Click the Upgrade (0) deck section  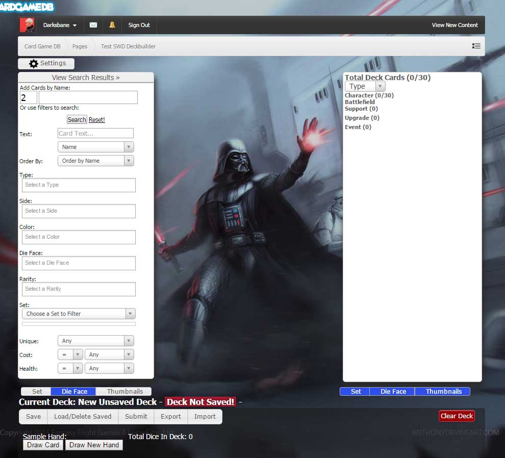pos(362,117)
